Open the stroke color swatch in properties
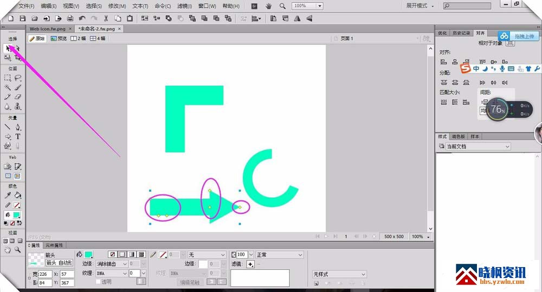Image resolution: width=542 pixels, height=292 pixels. pos(163,255)
